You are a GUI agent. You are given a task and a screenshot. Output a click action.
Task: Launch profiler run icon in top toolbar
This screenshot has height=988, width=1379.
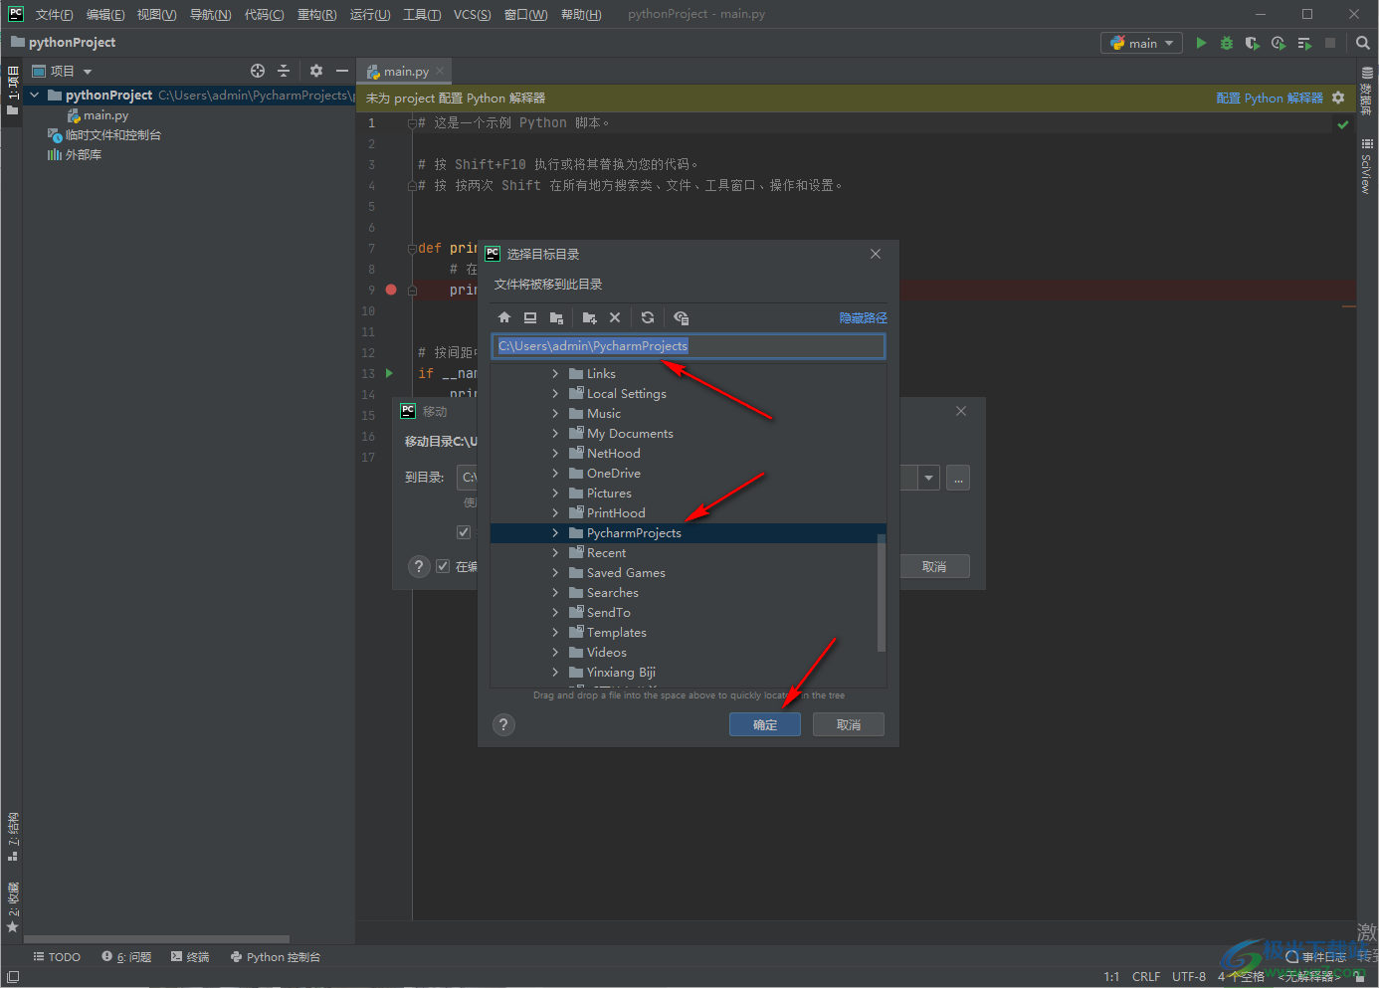(1279, 43)
